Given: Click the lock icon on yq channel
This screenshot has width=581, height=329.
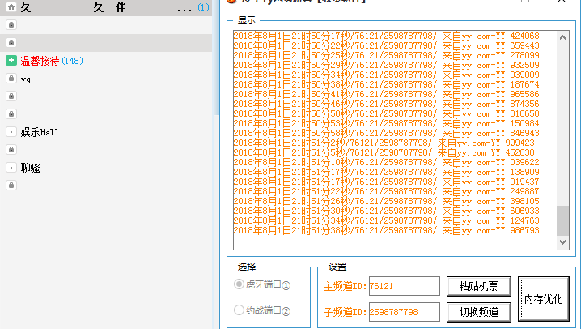Looking at the screenshot, I should pyautogui.click(x=11, y=79).
